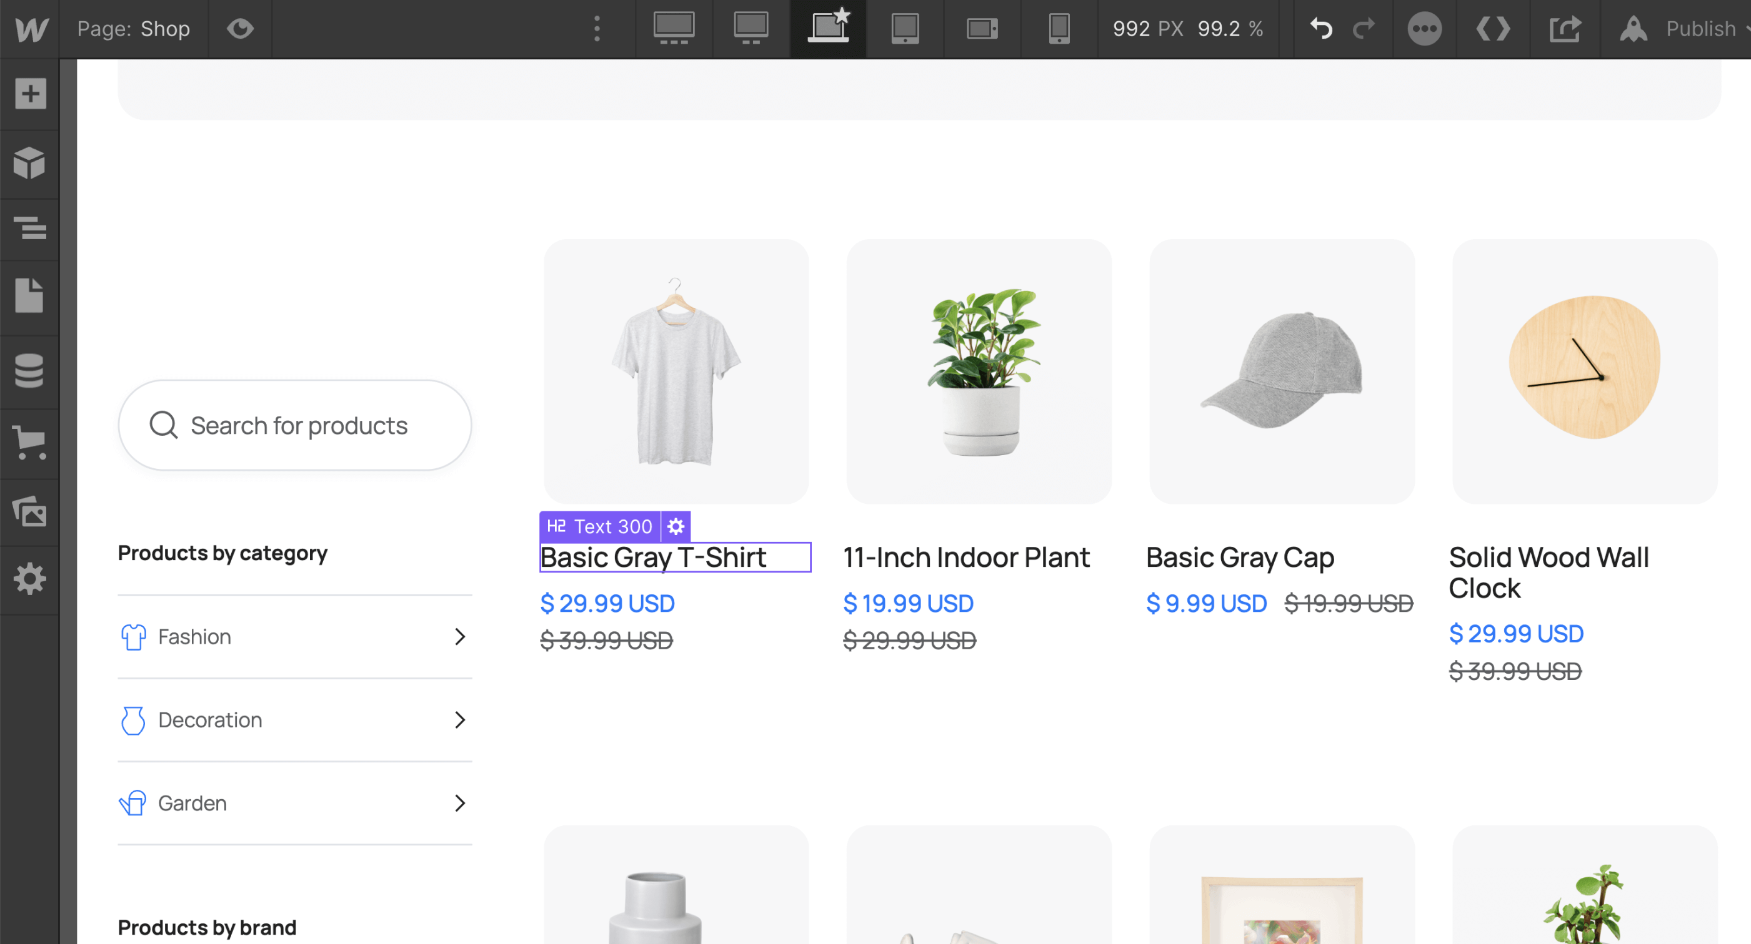
Task: Select the 11-Inch Indoor Plant title
Action: (966, 558)
